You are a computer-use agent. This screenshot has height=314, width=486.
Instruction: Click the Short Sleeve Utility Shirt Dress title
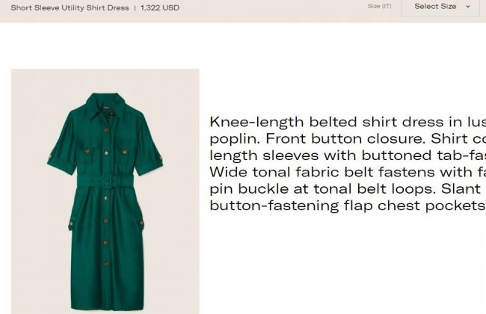click(x=70, y=8)
